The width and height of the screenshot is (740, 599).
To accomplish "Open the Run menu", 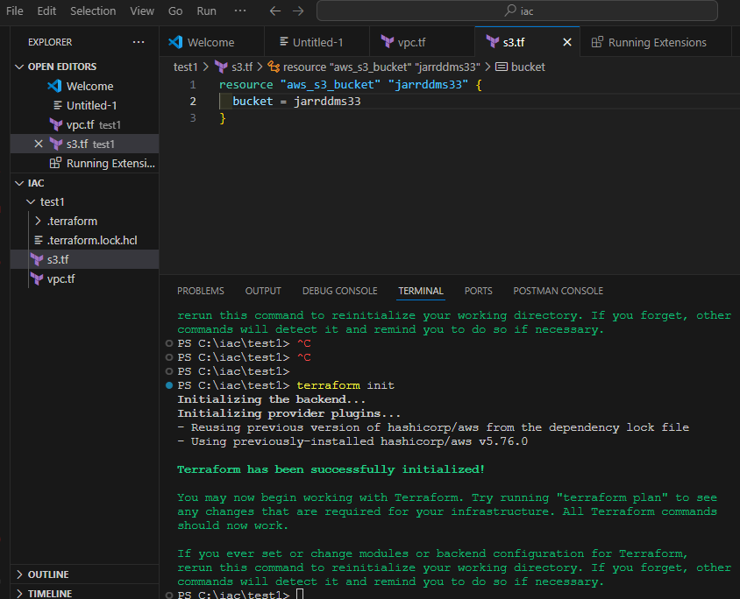I will [x=206, y=11].
